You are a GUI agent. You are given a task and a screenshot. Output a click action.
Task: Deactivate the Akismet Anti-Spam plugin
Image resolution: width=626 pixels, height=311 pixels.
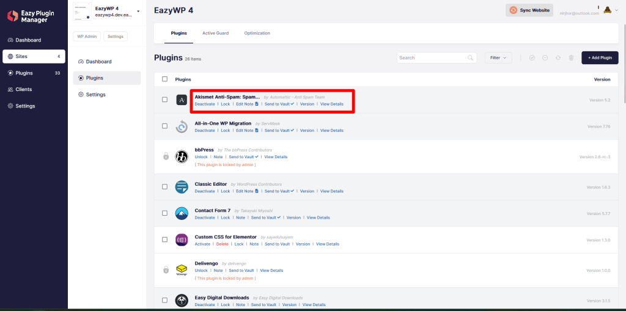pyautogui.click(x=204, y=104)
